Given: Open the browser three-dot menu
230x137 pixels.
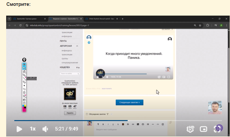Looking at the screenshot, I should 227,25.
